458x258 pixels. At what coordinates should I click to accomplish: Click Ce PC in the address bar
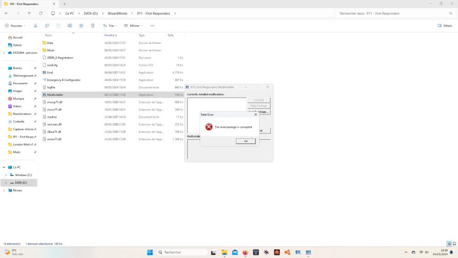(70, 13)
